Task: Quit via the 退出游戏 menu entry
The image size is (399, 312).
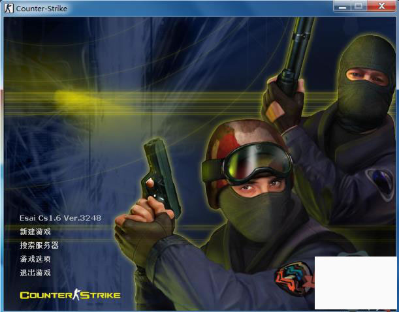Action: 35,273
